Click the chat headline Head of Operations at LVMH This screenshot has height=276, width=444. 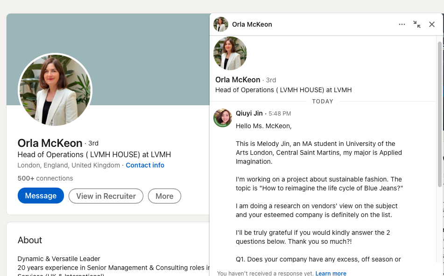point(283,90)
